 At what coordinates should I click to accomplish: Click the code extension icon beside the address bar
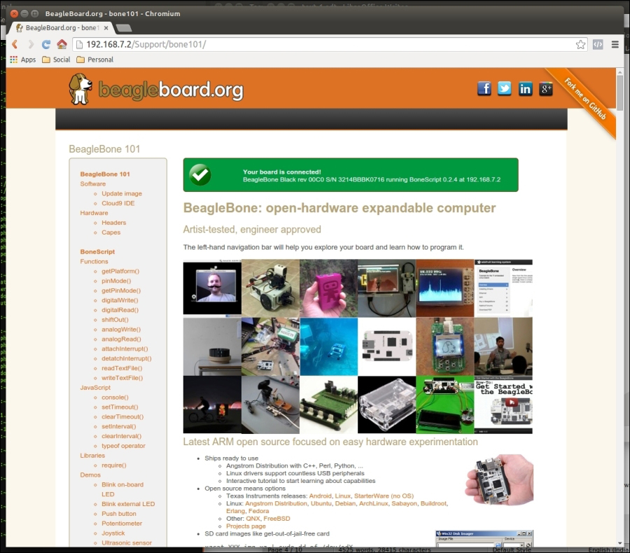598,44
